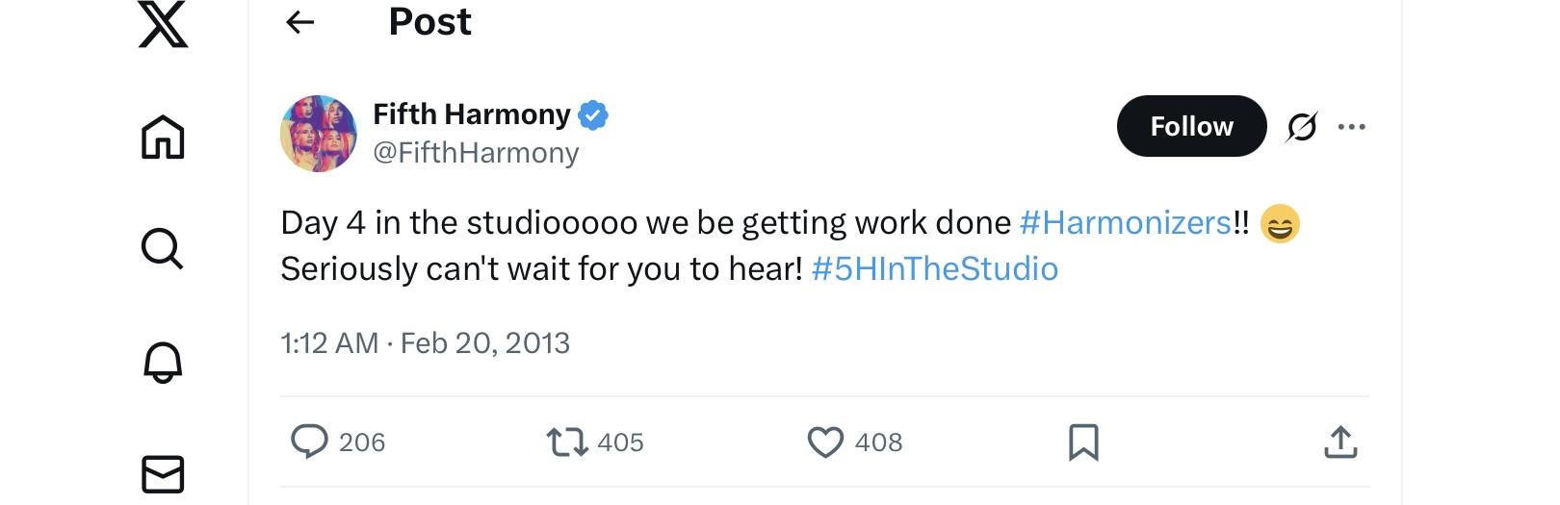Go back using the arrow icon
Screen dimensions: 1560x505
coord(300,22)
